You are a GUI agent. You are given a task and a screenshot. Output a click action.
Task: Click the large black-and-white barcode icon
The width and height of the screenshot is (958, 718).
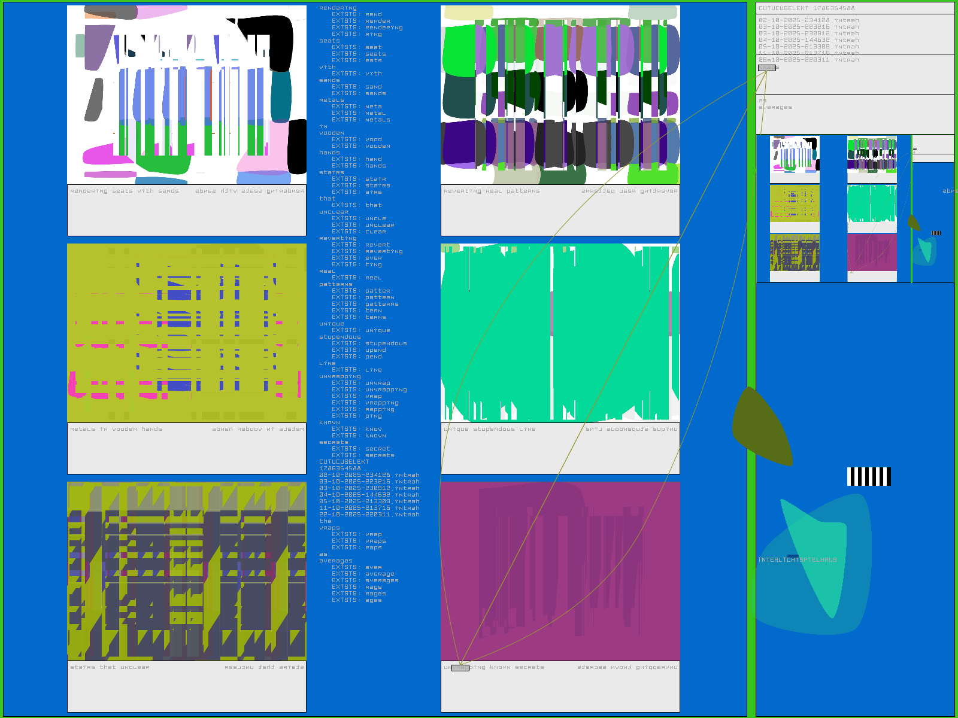click(x=869, y=477)
